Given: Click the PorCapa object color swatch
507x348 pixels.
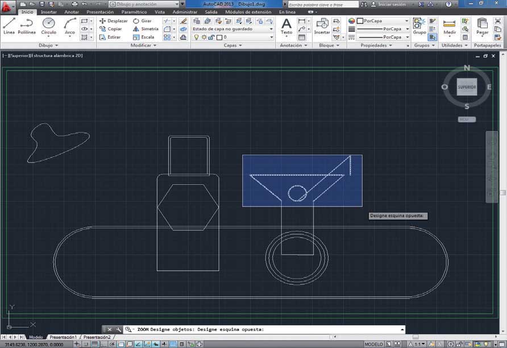Looking at the screenshot, I should tap(360, 21).
